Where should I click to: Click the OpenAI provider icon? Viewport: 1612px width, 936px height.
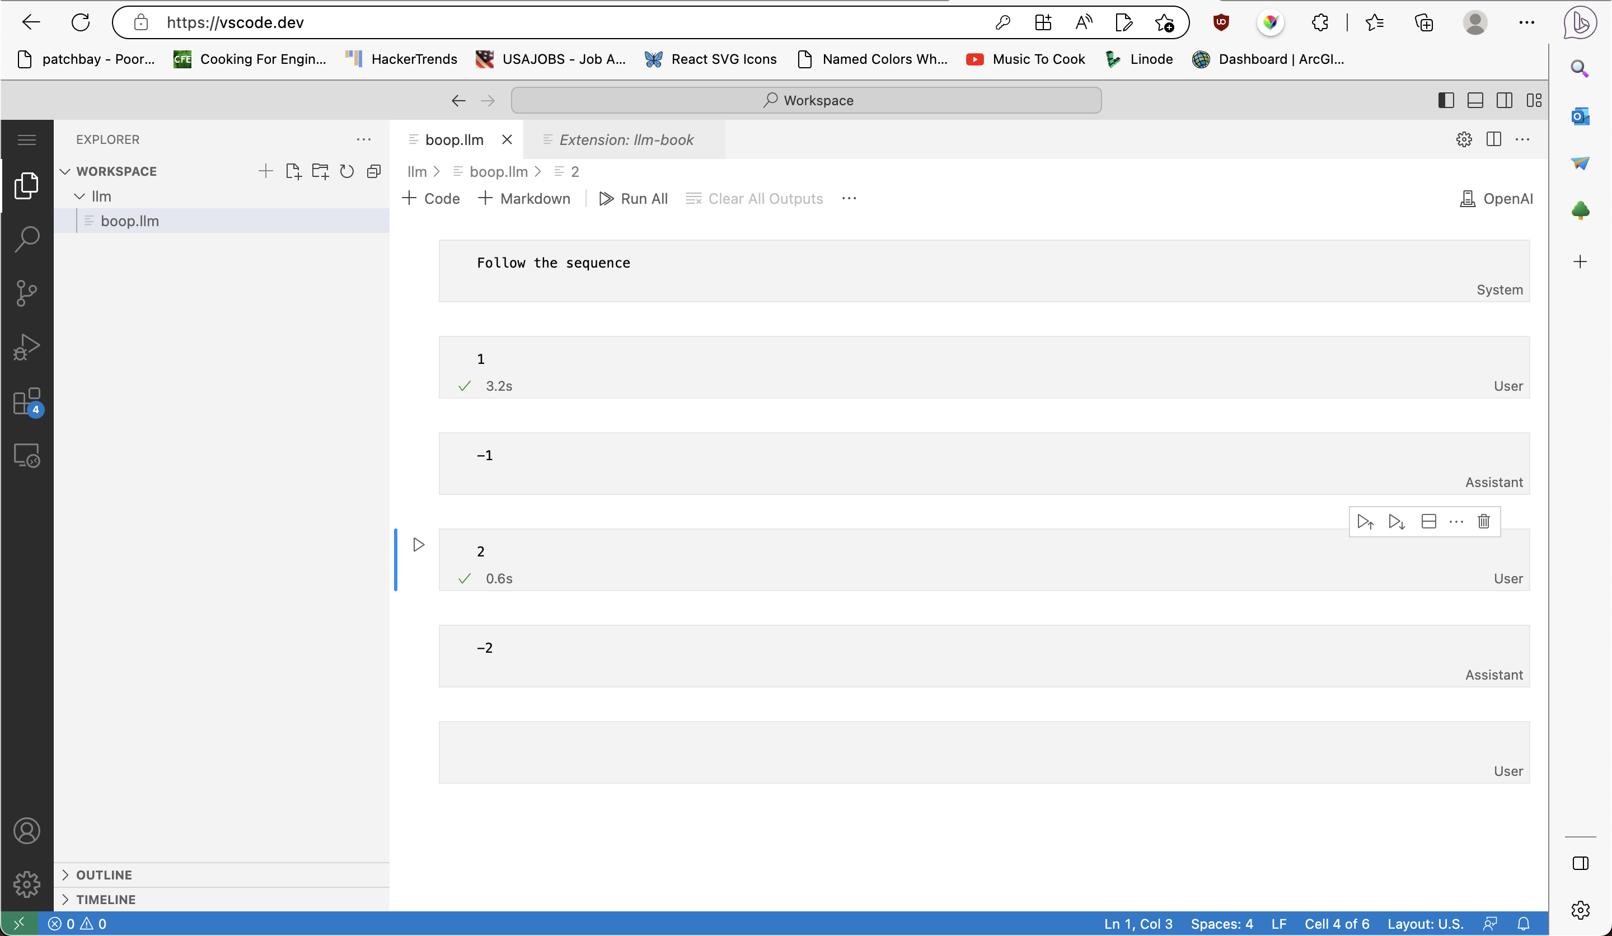point(1468,198)
